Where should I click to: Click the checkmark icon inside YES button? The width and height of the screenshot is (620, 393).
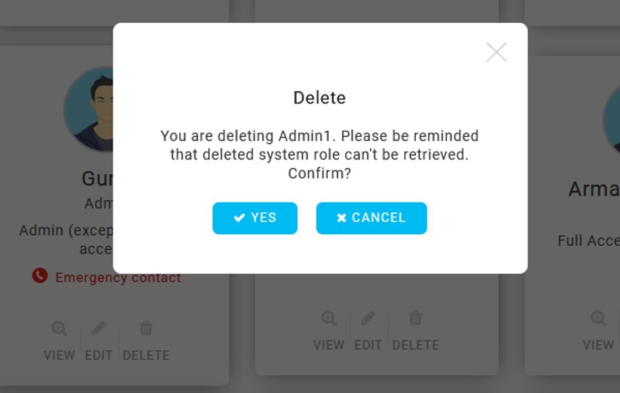[239, 218]
